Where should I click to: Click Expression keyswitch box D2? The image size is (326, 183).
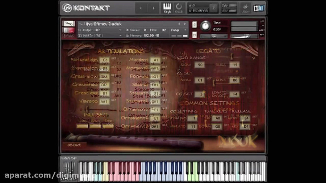pos(105,68)
